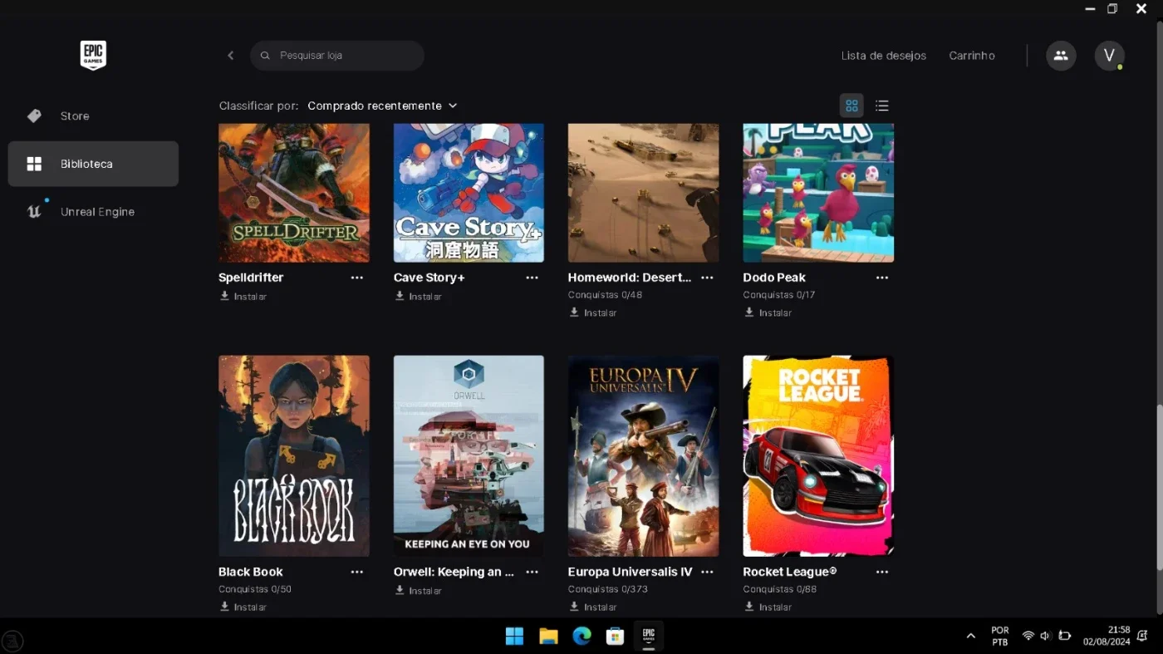Open Lista de desejos

coord(884,56)
